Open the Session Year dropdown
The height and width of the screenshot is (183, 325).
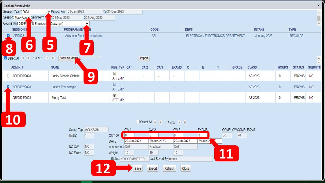[x=48, y=12]
